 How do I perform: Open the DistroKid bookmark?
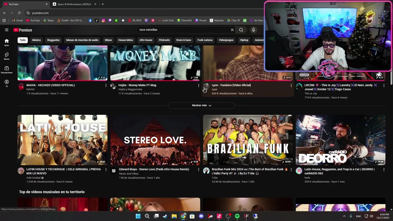[184, 21]
